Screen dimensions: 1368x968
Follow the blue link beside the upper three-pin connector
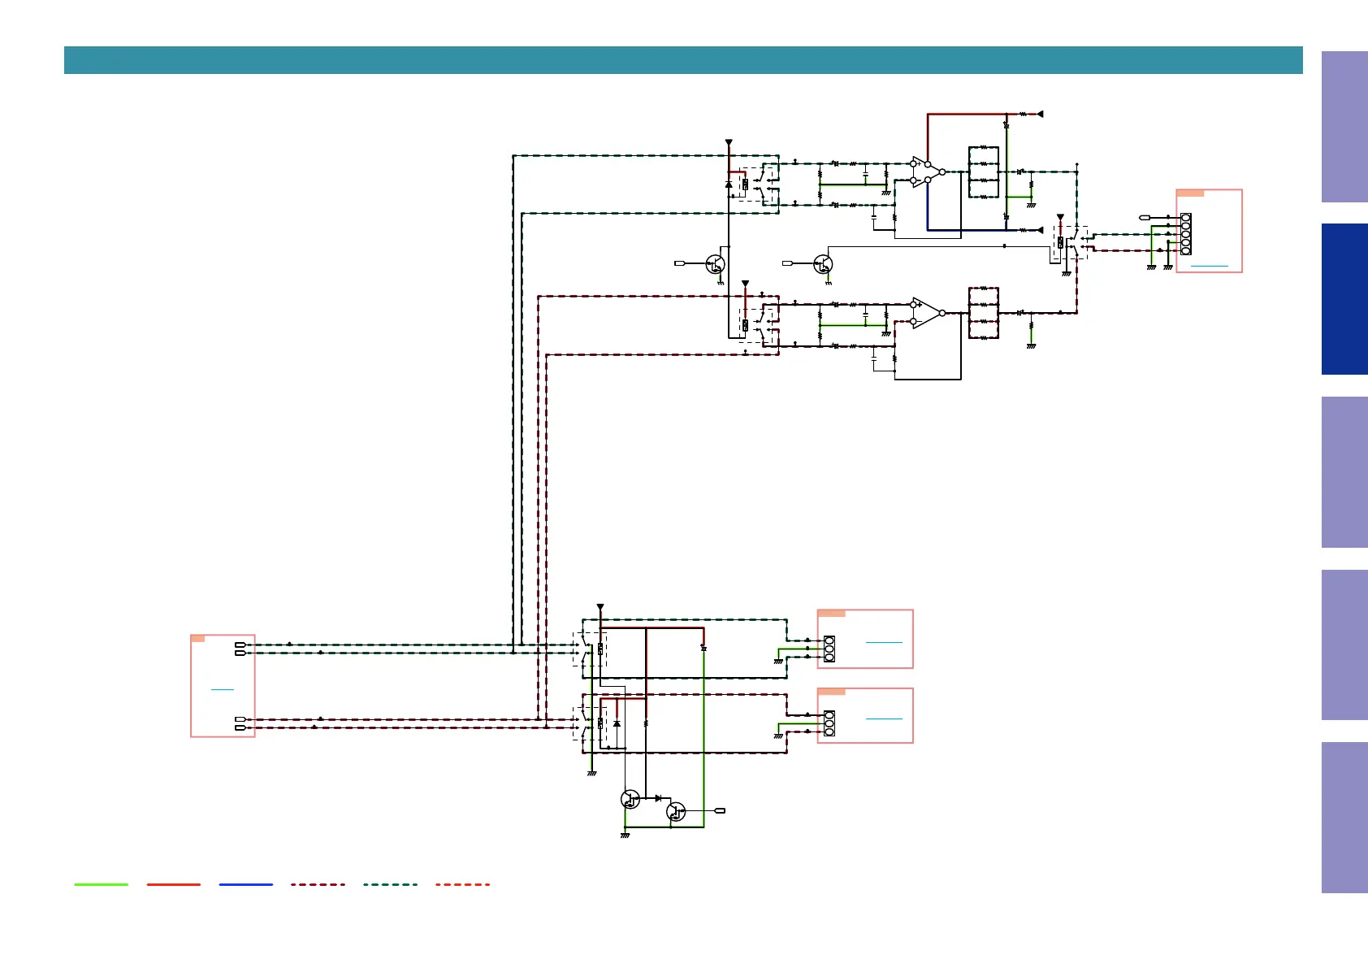coord(884,642)
